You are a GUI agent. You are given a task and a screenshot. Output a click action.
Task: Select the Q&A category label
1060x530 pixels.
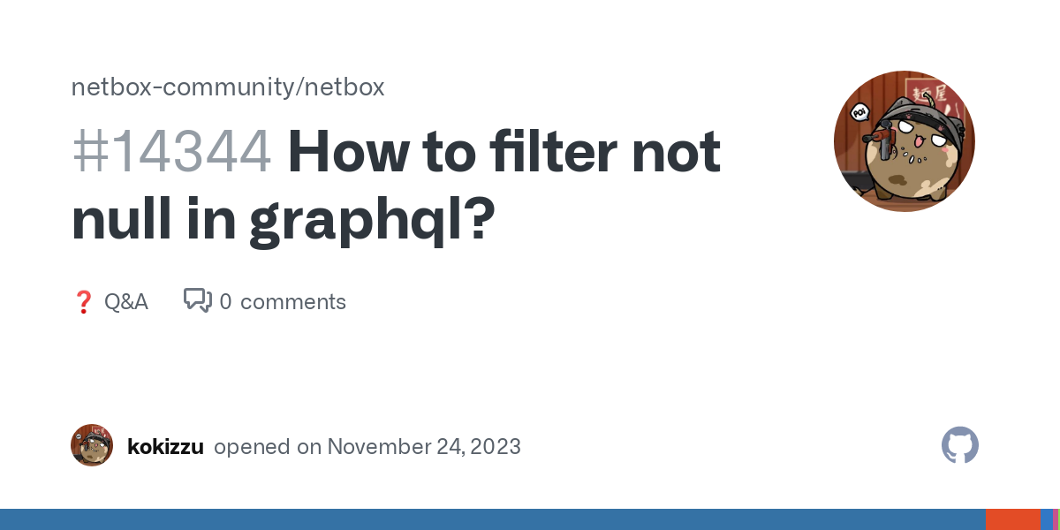(126, 302)
